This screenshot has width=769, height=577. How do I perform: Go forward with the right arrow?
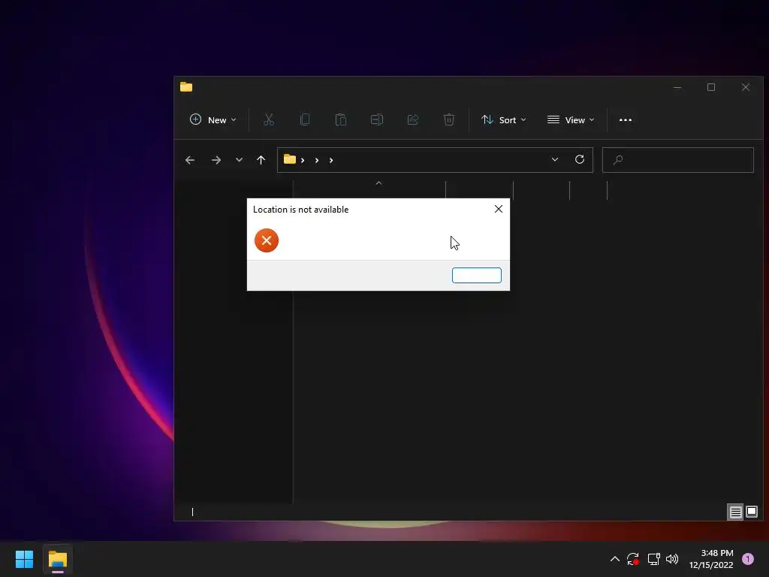216,160
